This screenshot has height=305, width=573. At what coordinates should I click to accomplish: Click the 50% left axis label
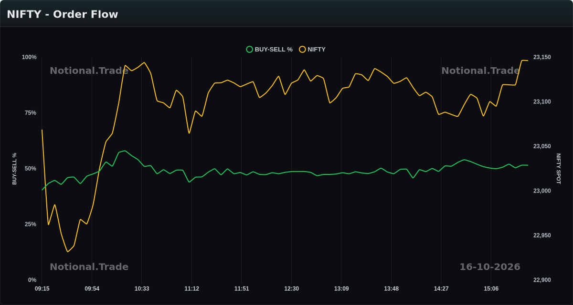tap(31, 169)
